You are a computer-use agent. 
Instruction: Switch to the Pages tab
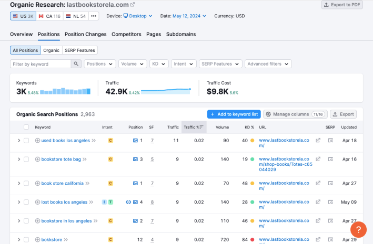tap(154, 34)
